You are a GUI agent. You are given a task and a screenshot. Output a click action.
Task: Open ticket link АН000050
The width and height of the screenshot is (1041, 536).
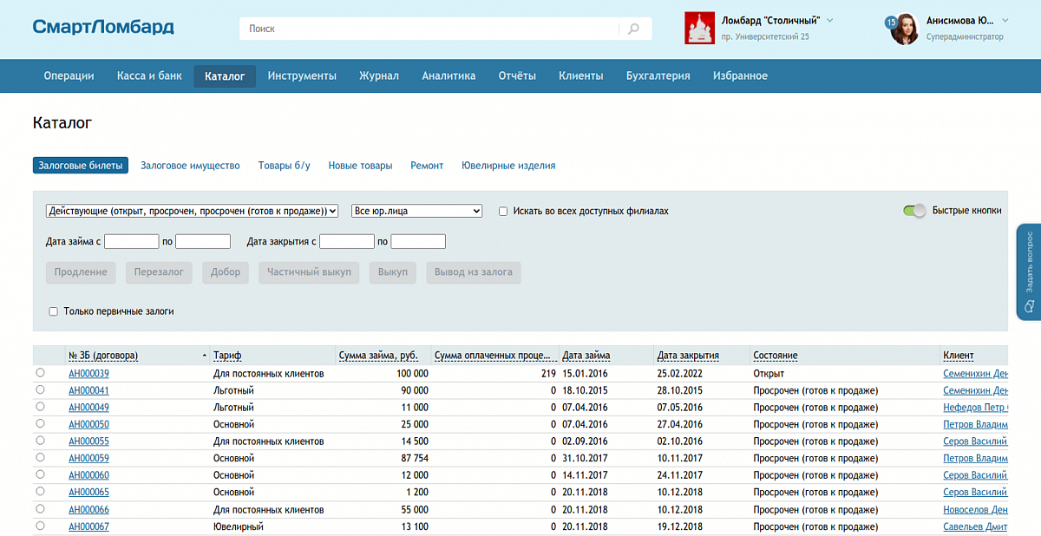88,424
